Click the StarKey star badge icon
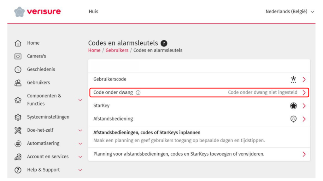 pyautogui.click(x=293, y=106)
